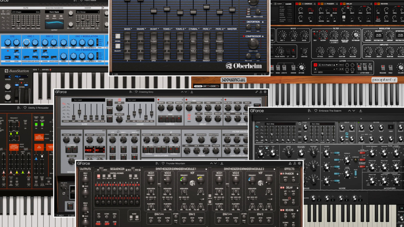The height and width of the screenshot is (227, 404).
Task: Go to previous preset arrow in Crowning Glory
Action: coord(182,92)
